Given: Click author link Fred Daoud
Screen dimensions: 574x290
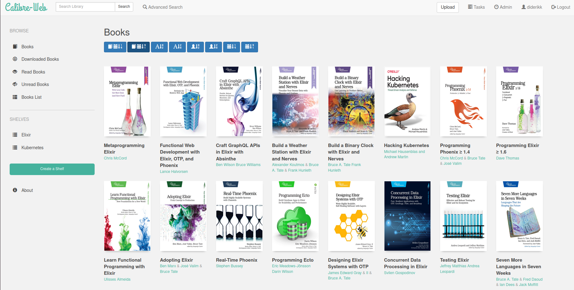Looking at the screenshot, I should click(533, 279).
